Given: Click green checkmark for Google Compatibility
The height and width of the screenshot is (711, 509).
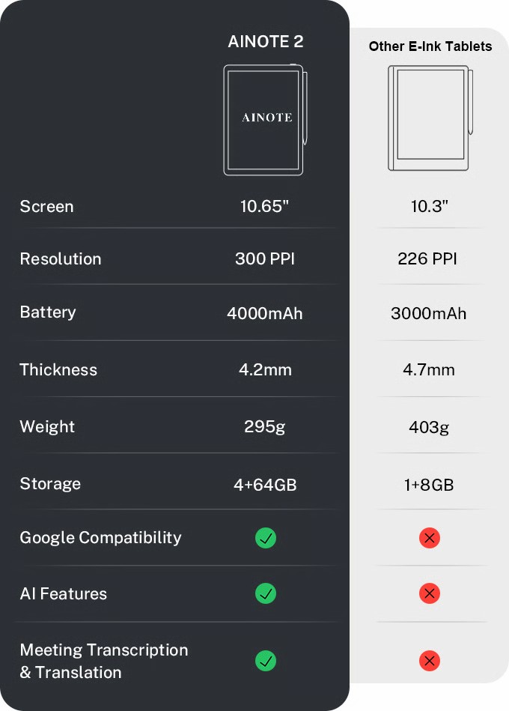Looking at the screenshot, I should point(266,537).
